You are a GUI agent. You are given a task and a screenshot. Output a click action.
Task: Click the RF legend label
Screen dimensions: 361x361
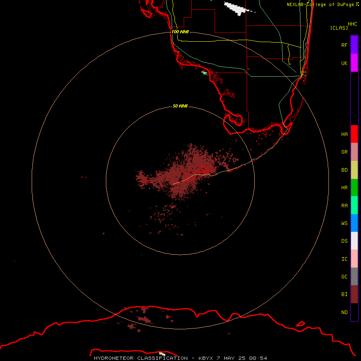pos(344,45)
